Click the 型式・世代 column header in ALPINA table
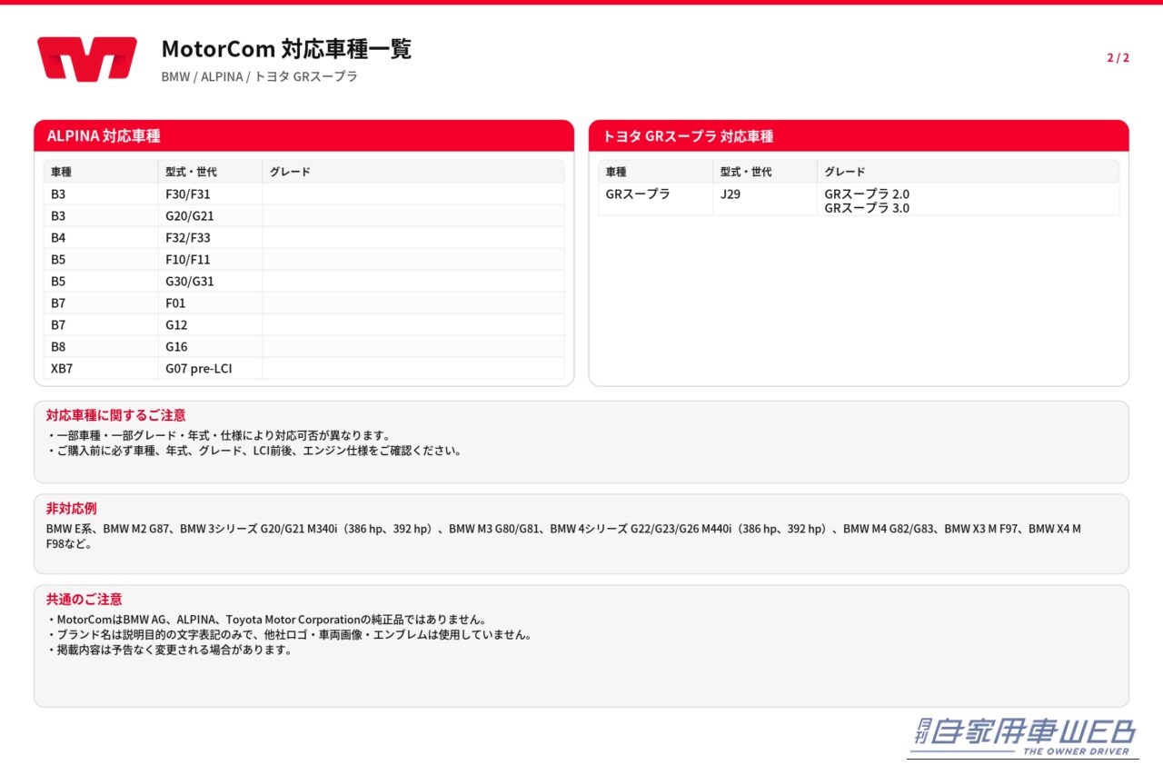The width and height of the screenshot is (1163, 775). (191, 172)
